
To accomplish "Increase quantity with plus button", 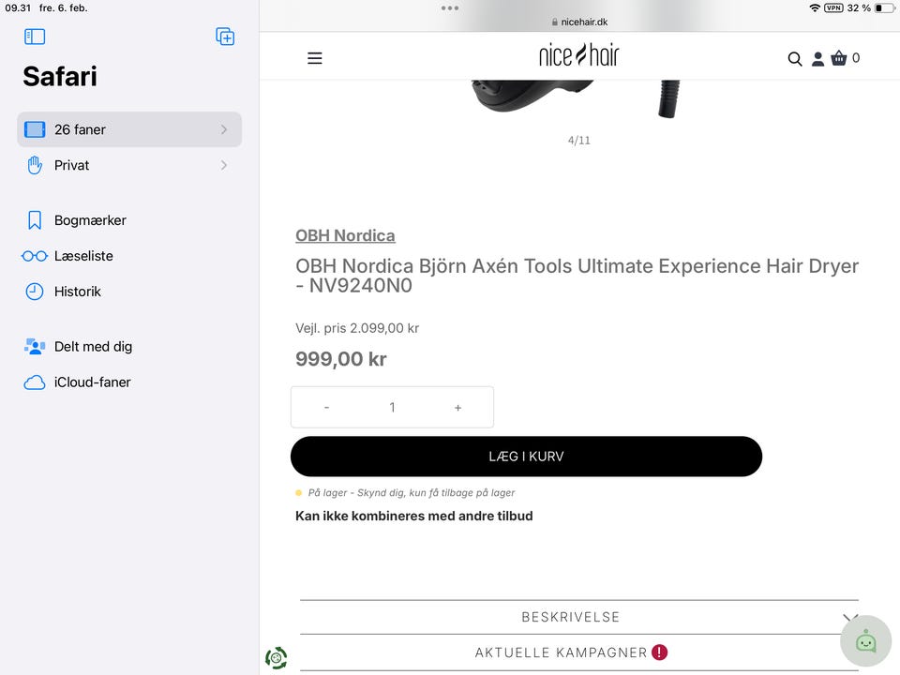I will tap(457, 408).
